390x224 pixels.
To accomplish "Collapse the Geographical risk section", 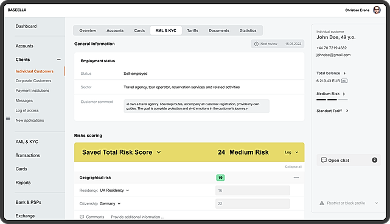I will [x=296, y=178].
